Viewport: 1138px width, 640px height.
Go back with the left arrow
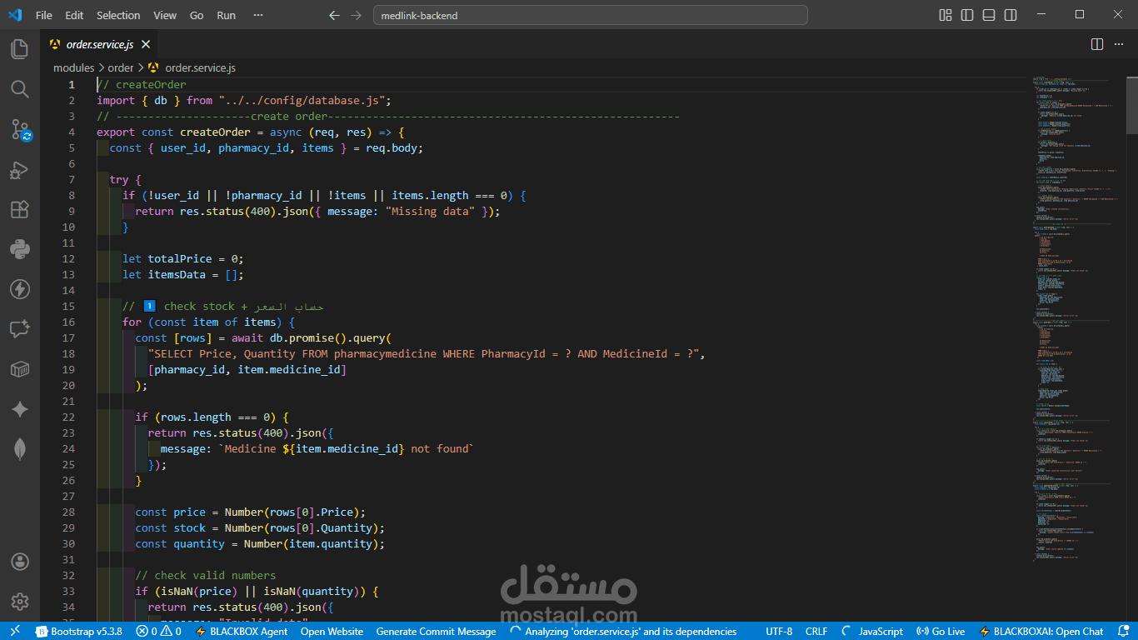click(334, 15)
